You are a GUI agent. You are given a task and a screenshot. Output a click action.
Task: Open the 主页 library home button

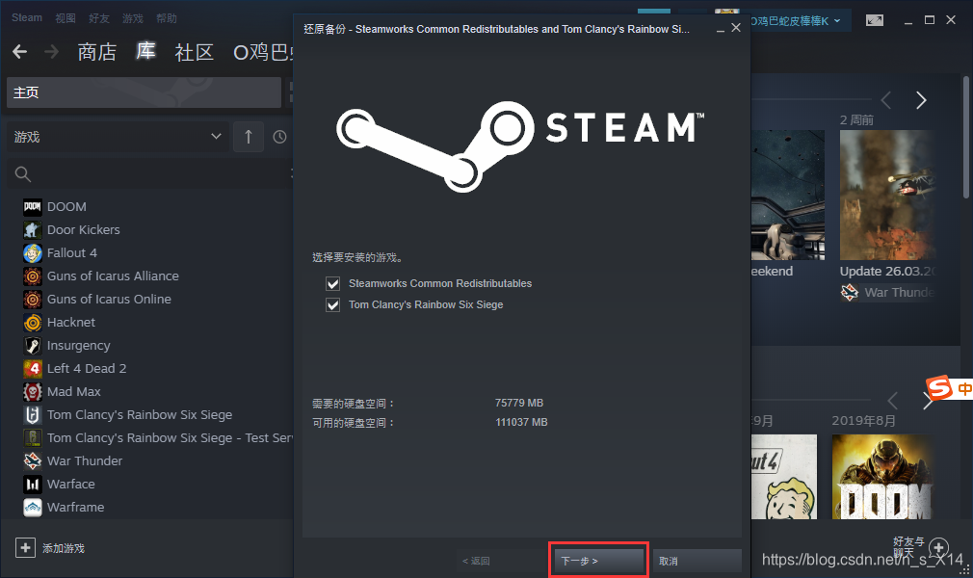(144, 92)
